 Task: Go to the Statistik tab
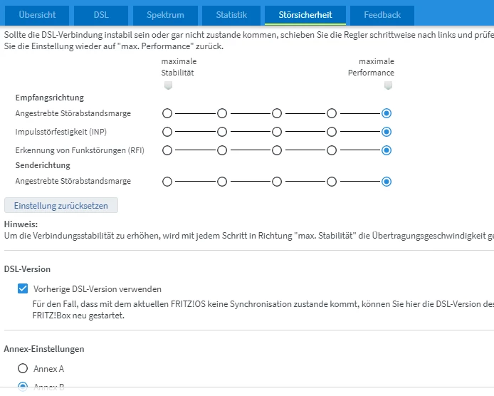(231, 15)
